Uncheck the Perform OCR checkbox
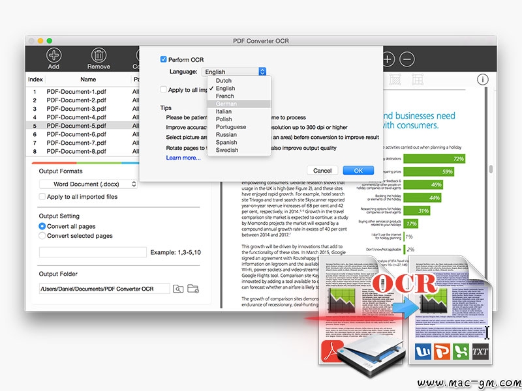The height and width of the screenshot is (391, 522). pos(164,59)
